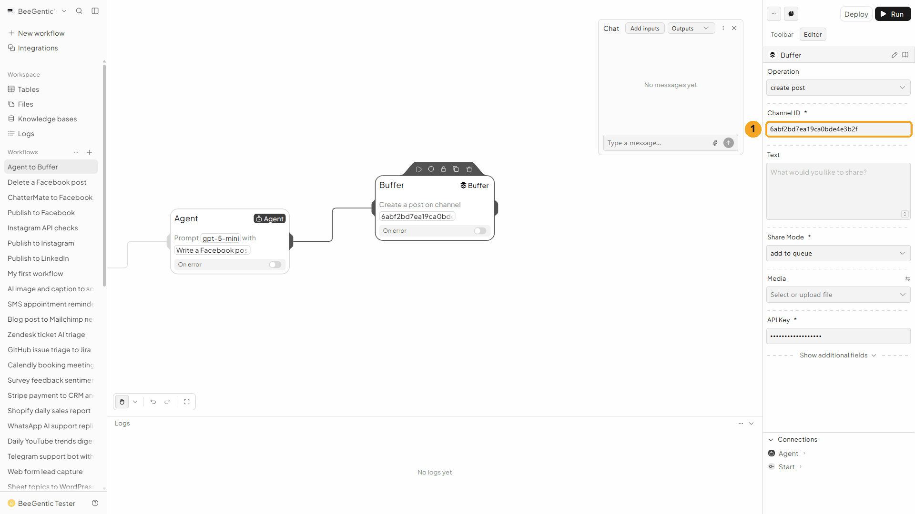Open the Publish to LinkedIn workflow

[x=38, y=258]
